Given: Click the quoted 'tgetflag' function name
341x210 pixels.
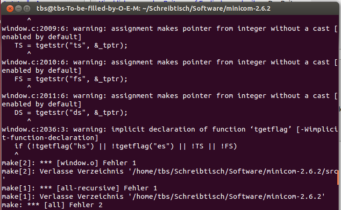Looking at the screenshot, I should 271,129.
